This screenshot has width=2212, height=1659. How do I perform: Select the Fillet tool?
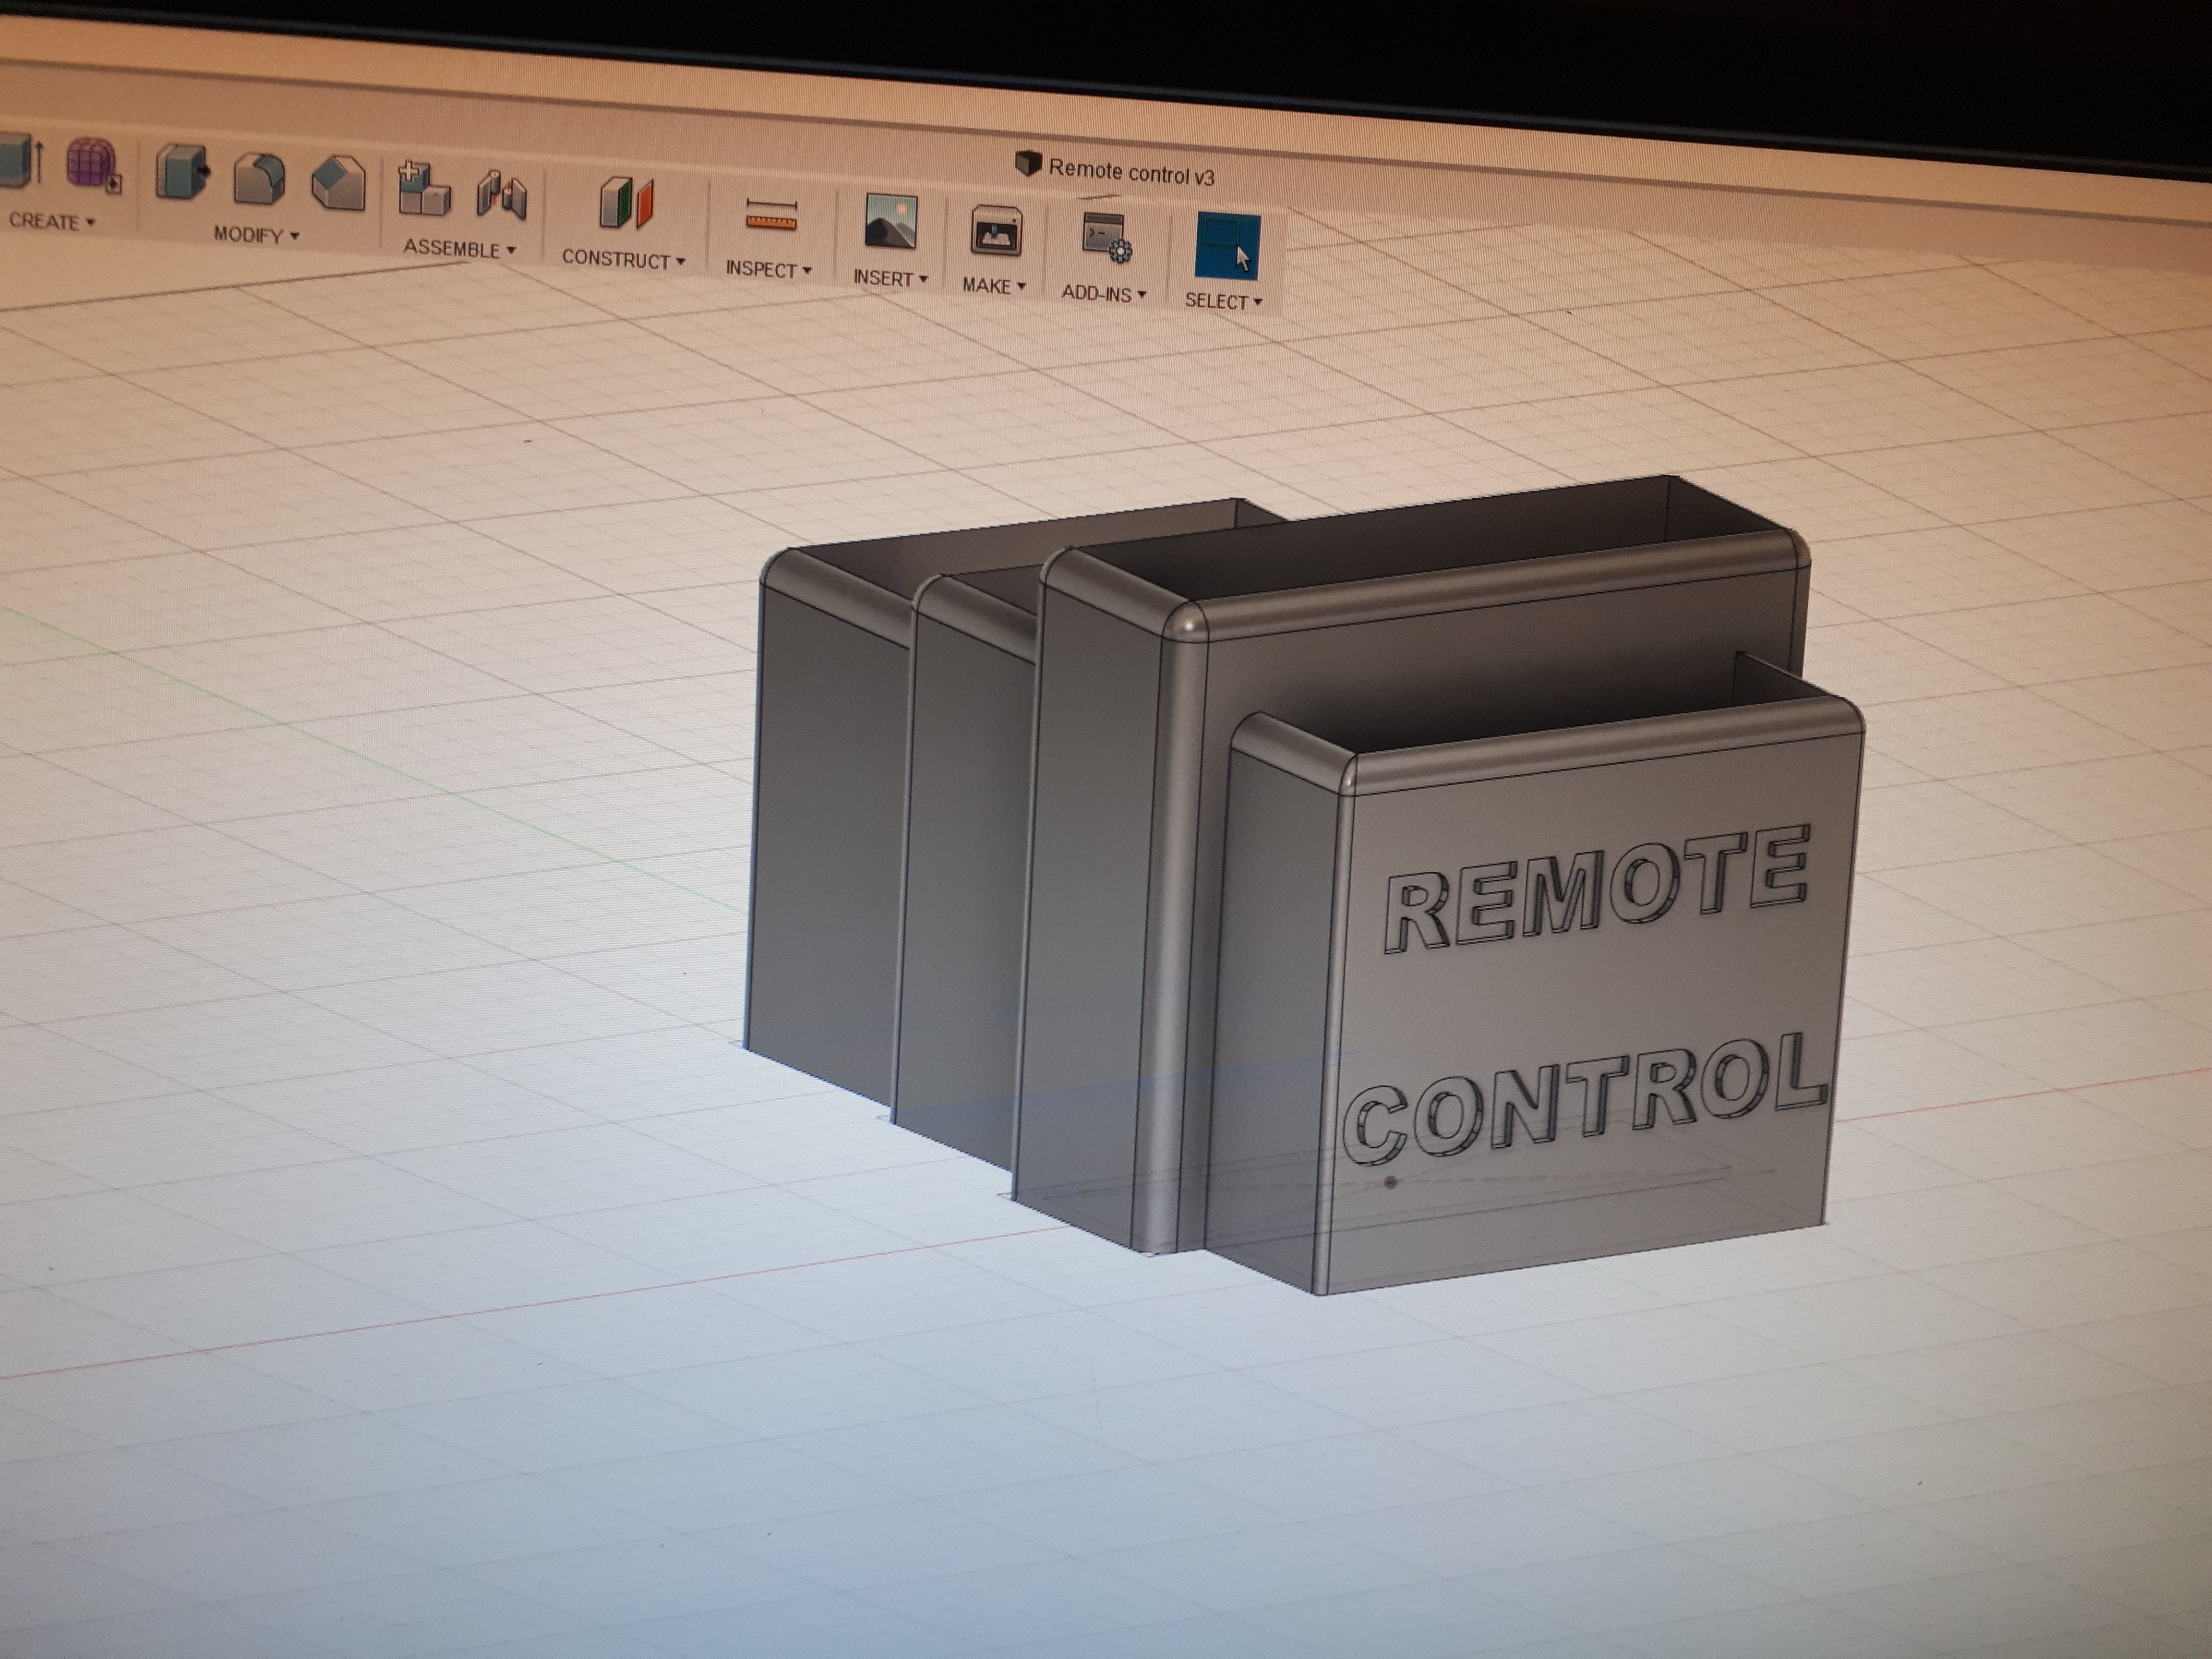(259, 180)
